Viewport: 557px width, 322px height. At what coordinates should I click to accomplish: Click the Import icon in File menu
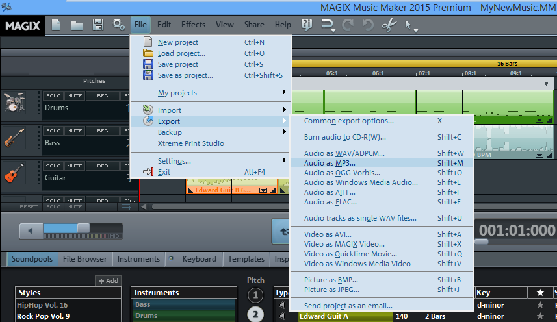pos(148,110)
